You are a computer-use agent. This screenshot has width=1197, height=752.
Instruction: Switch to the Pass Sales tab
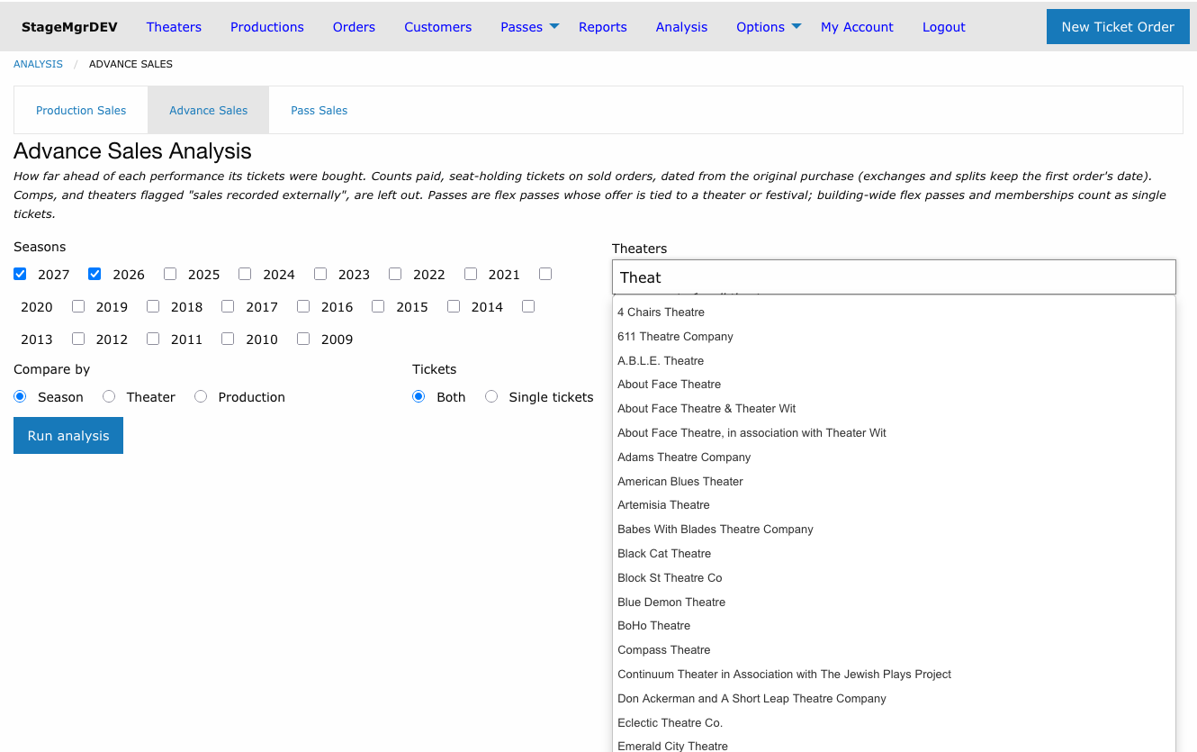click(x=319, y=110)
